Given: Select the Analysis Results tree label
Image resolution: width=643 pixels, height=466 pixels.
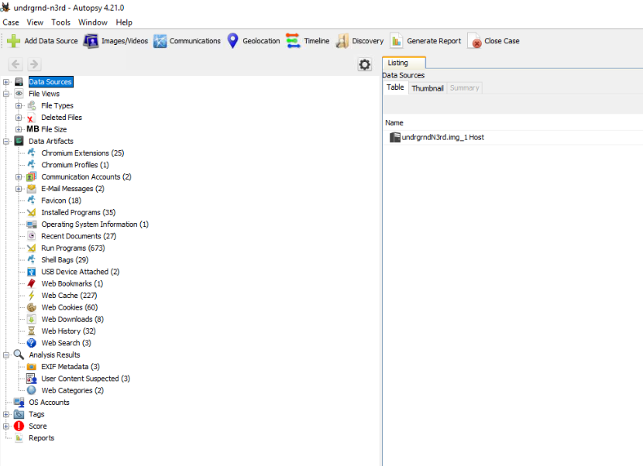Looking at the screenshot, I should (x=54, y=355).
